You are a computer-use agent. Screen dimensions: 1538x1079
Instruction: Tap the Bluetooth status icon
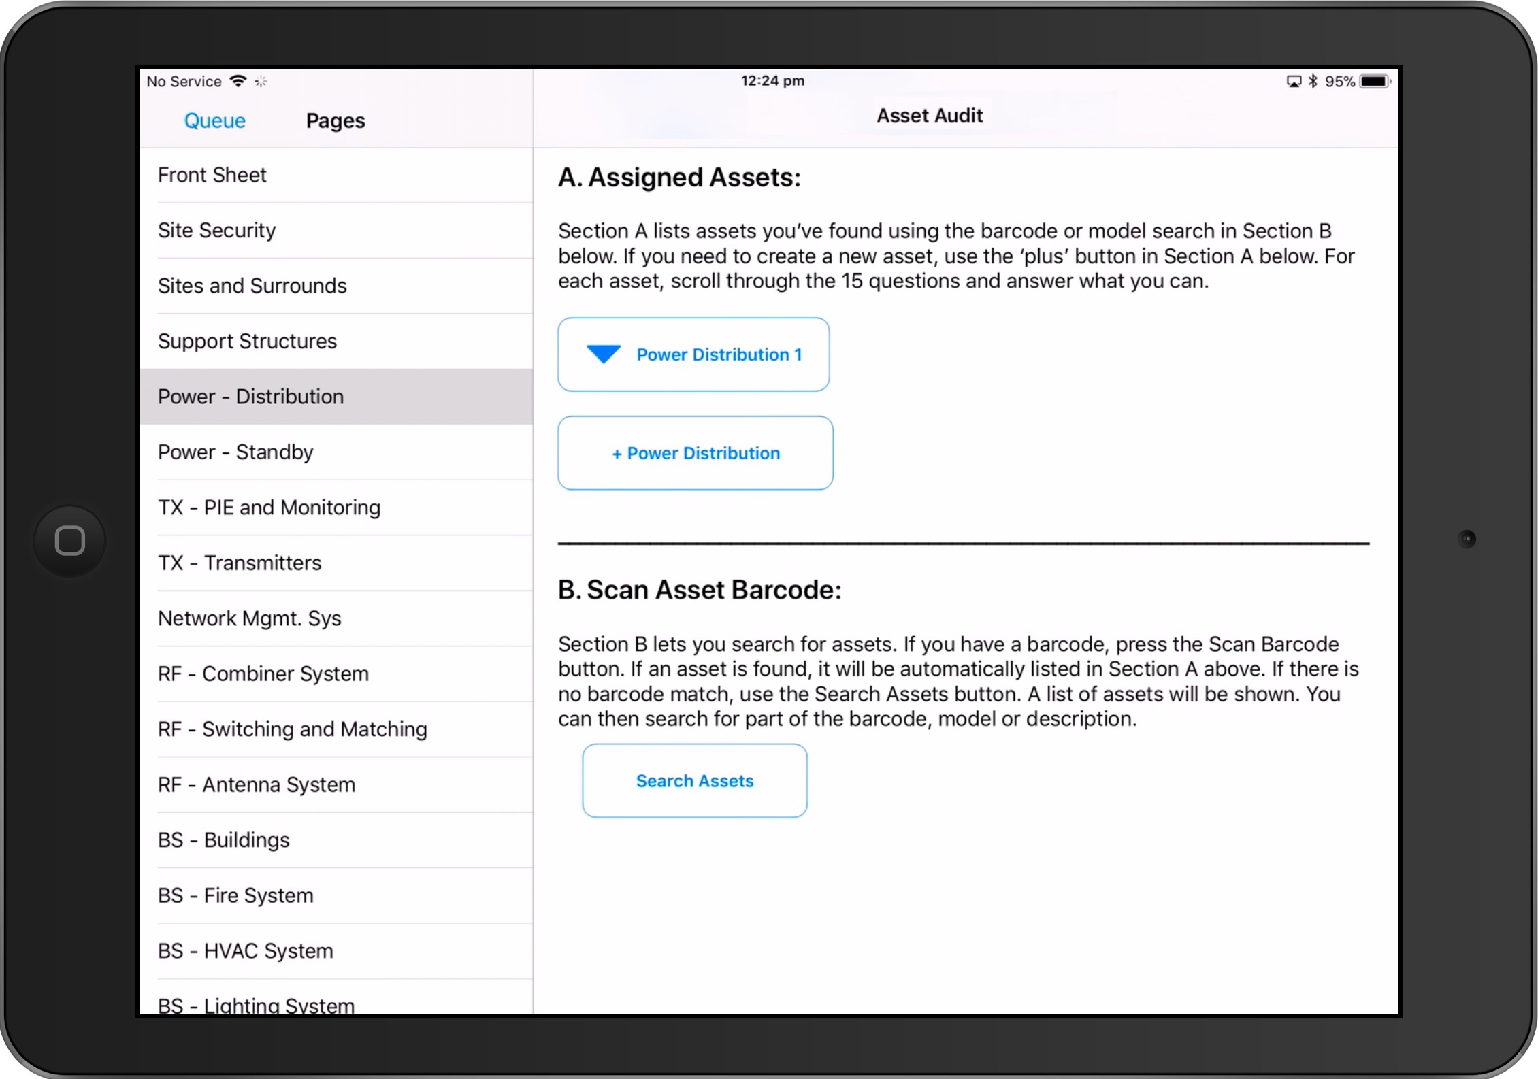click(1313, 82)
